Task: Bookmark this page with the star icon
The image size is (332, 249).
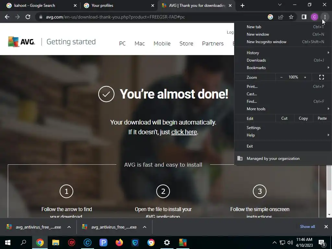Action: (291, 17)
